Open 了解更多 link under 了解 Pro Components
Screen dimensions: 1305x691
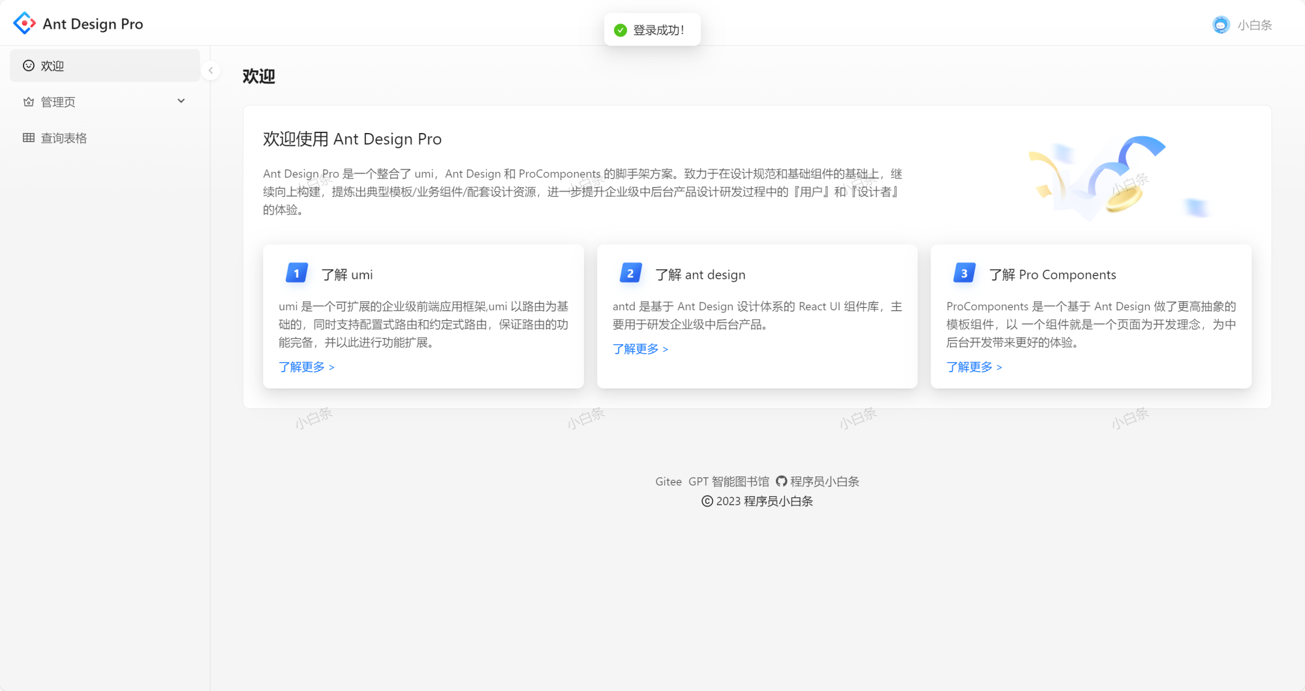(974, 367)
